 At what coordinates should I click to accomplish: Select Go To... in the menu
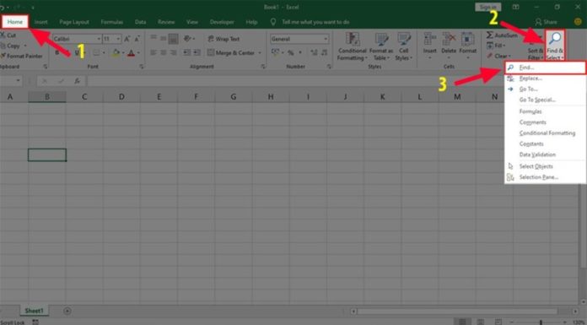pos(545,89)
